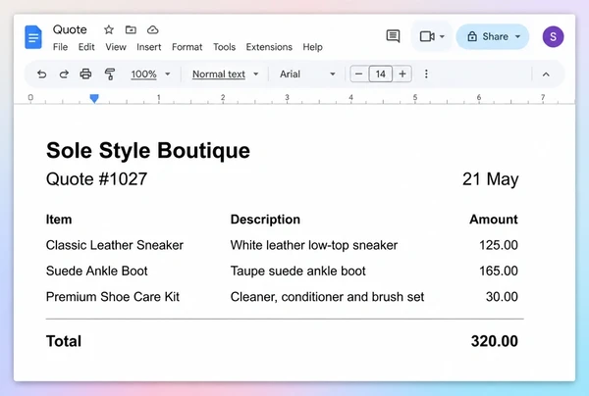Open comment history icon
589x396 pixels.
coord(393,36)
